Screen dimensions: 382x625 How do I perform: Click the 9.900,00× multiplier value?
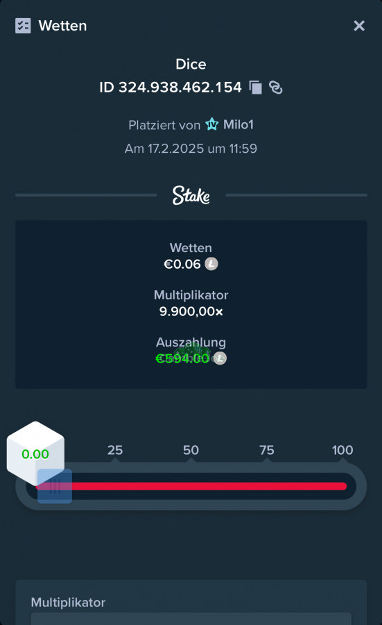coord(191,311)
